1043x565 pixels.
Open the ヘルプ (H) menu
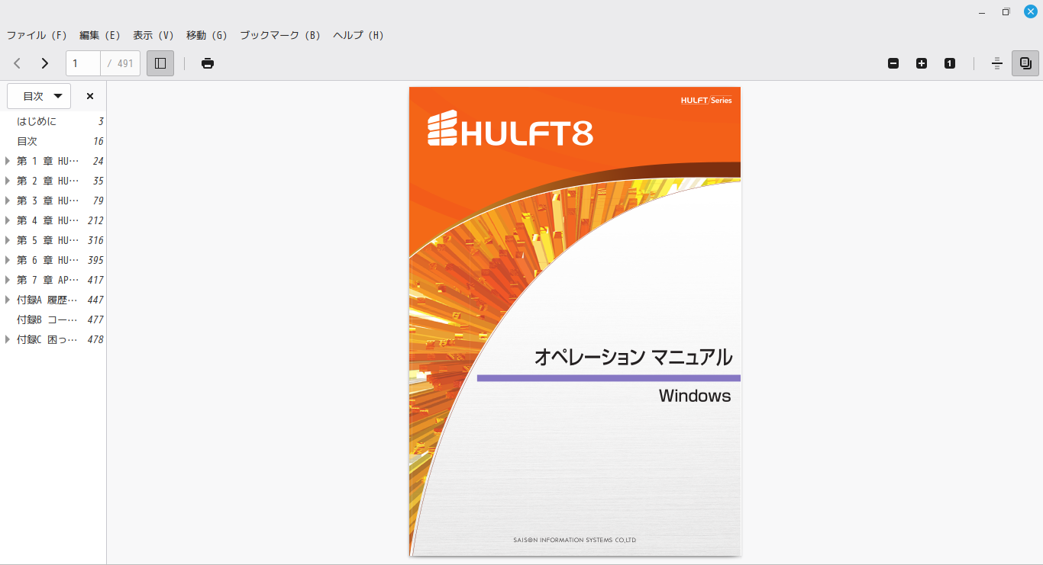pos(358,35)
